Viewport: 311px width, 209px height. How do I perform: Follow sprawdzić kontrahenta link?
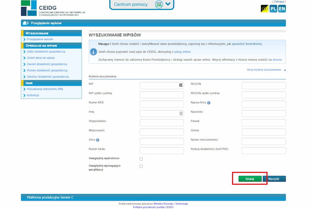247,44
